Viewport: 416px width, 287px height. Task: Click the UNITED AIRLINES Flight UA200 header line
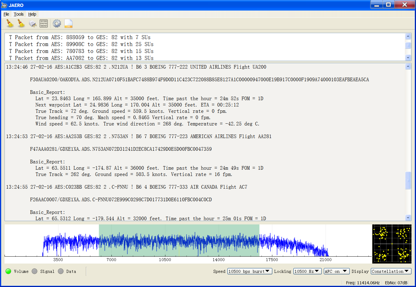coord(136,67)
